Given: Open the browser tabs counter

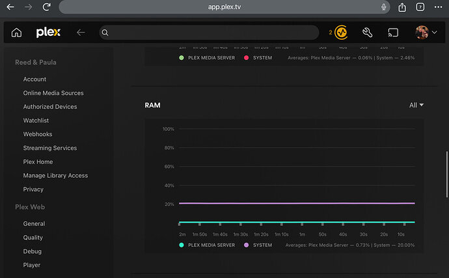Looking at the screenshot, I should 420,7.
